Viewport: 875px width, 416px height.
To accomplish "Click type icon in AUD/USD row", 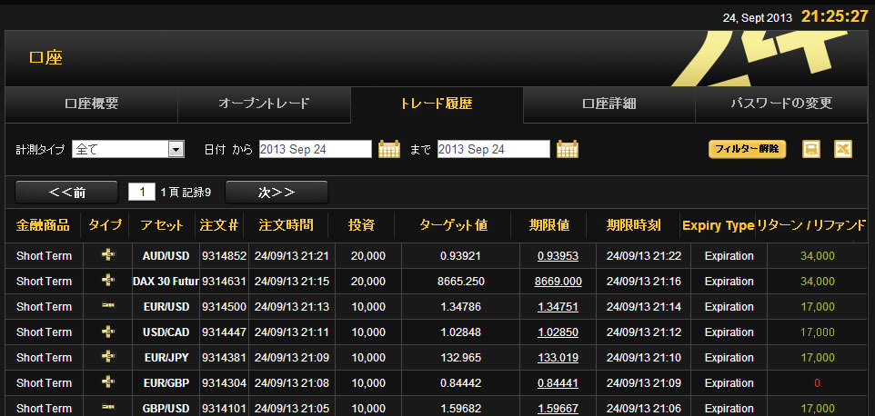I will pos(108,255).
